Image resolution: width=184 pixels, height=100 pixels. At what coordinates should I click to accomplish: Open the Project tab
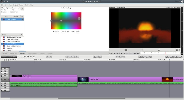click(42, 53)
